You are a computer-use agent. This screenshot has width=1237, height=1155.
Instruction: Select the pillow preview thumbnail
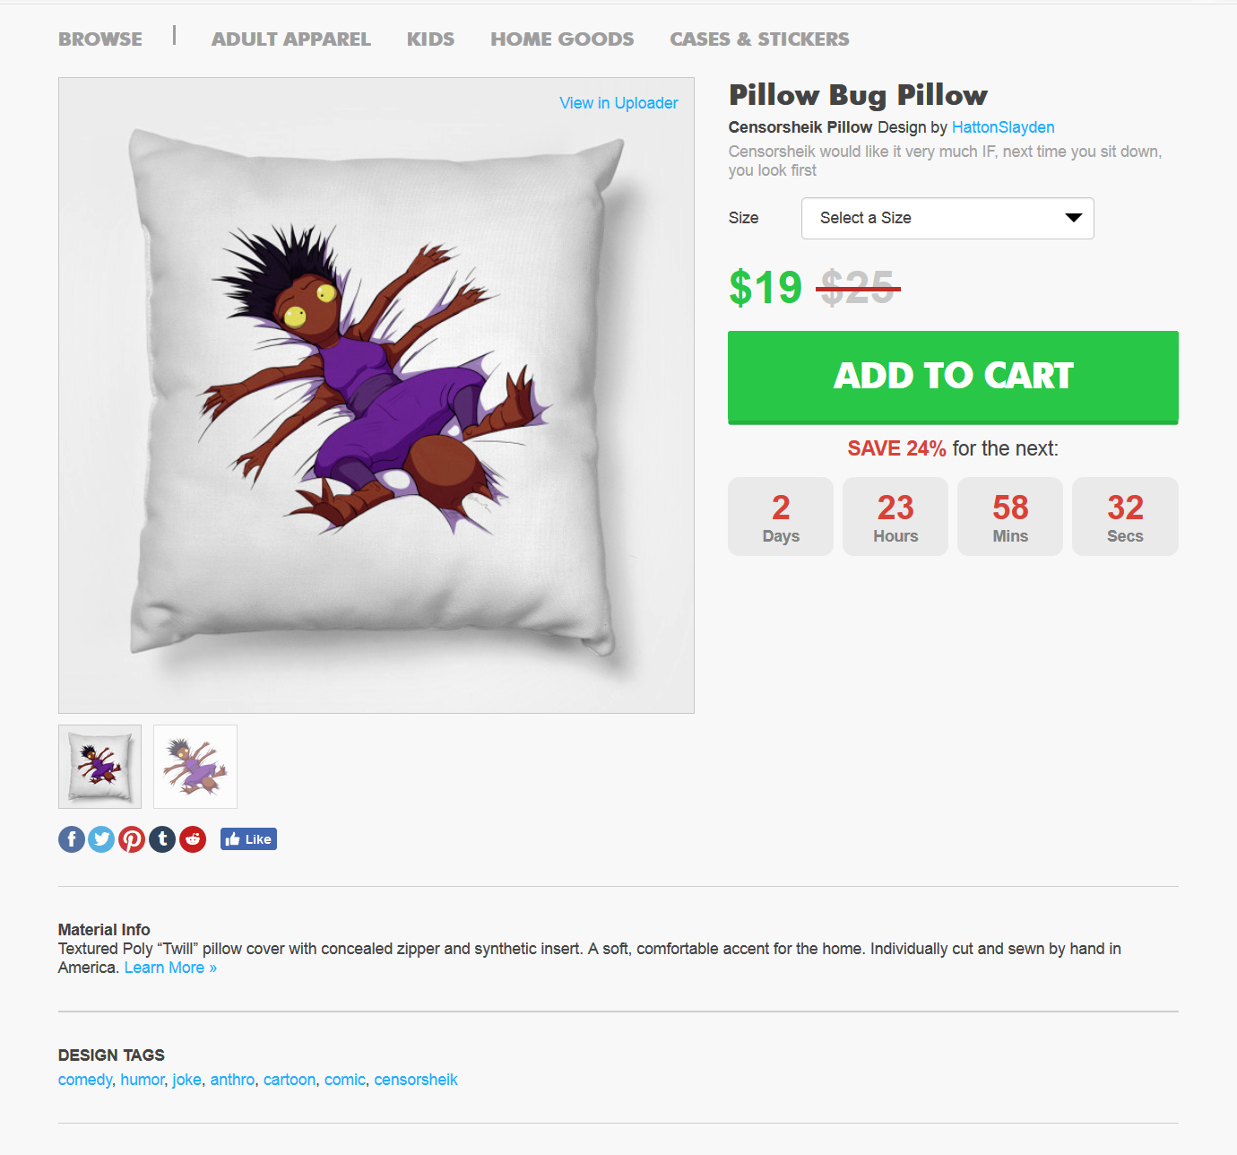[x=100, y=767]
